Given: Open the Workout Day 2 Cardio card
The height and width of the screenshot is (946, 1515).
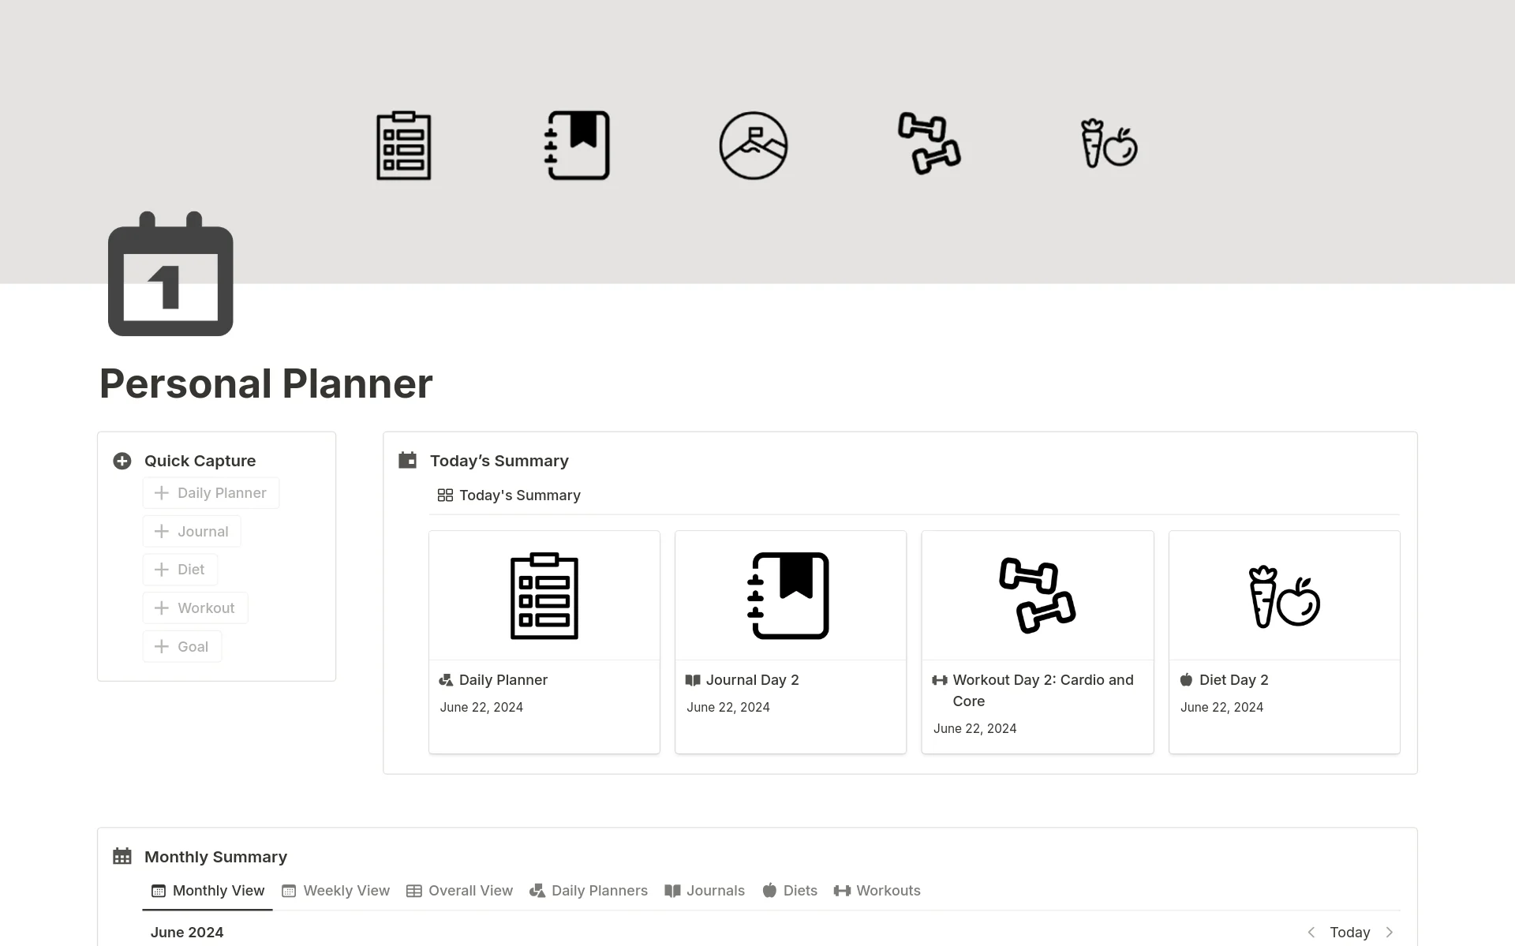Looking at the screenshot, I should coord(1038,641).
